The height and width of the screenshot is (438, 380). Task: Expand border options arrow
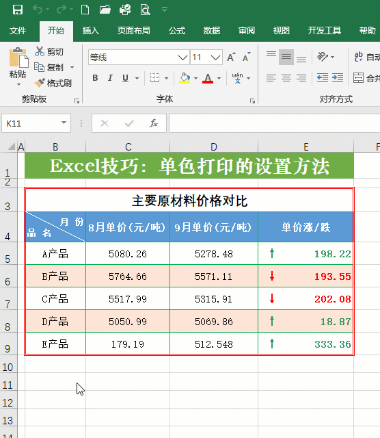[166, 78]
